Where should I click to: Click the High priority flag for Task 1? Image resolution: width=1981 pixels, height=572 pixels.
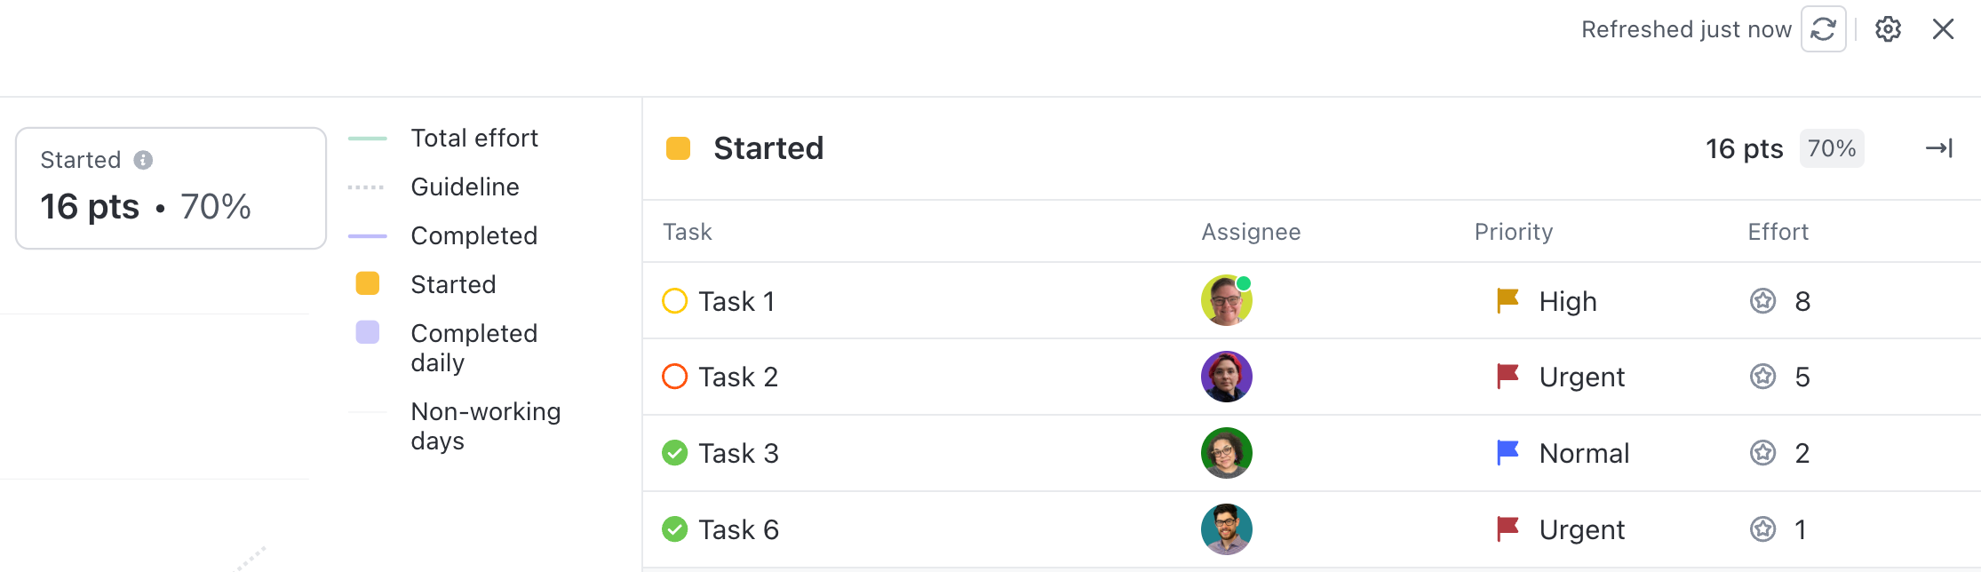tap(1508, 301)
